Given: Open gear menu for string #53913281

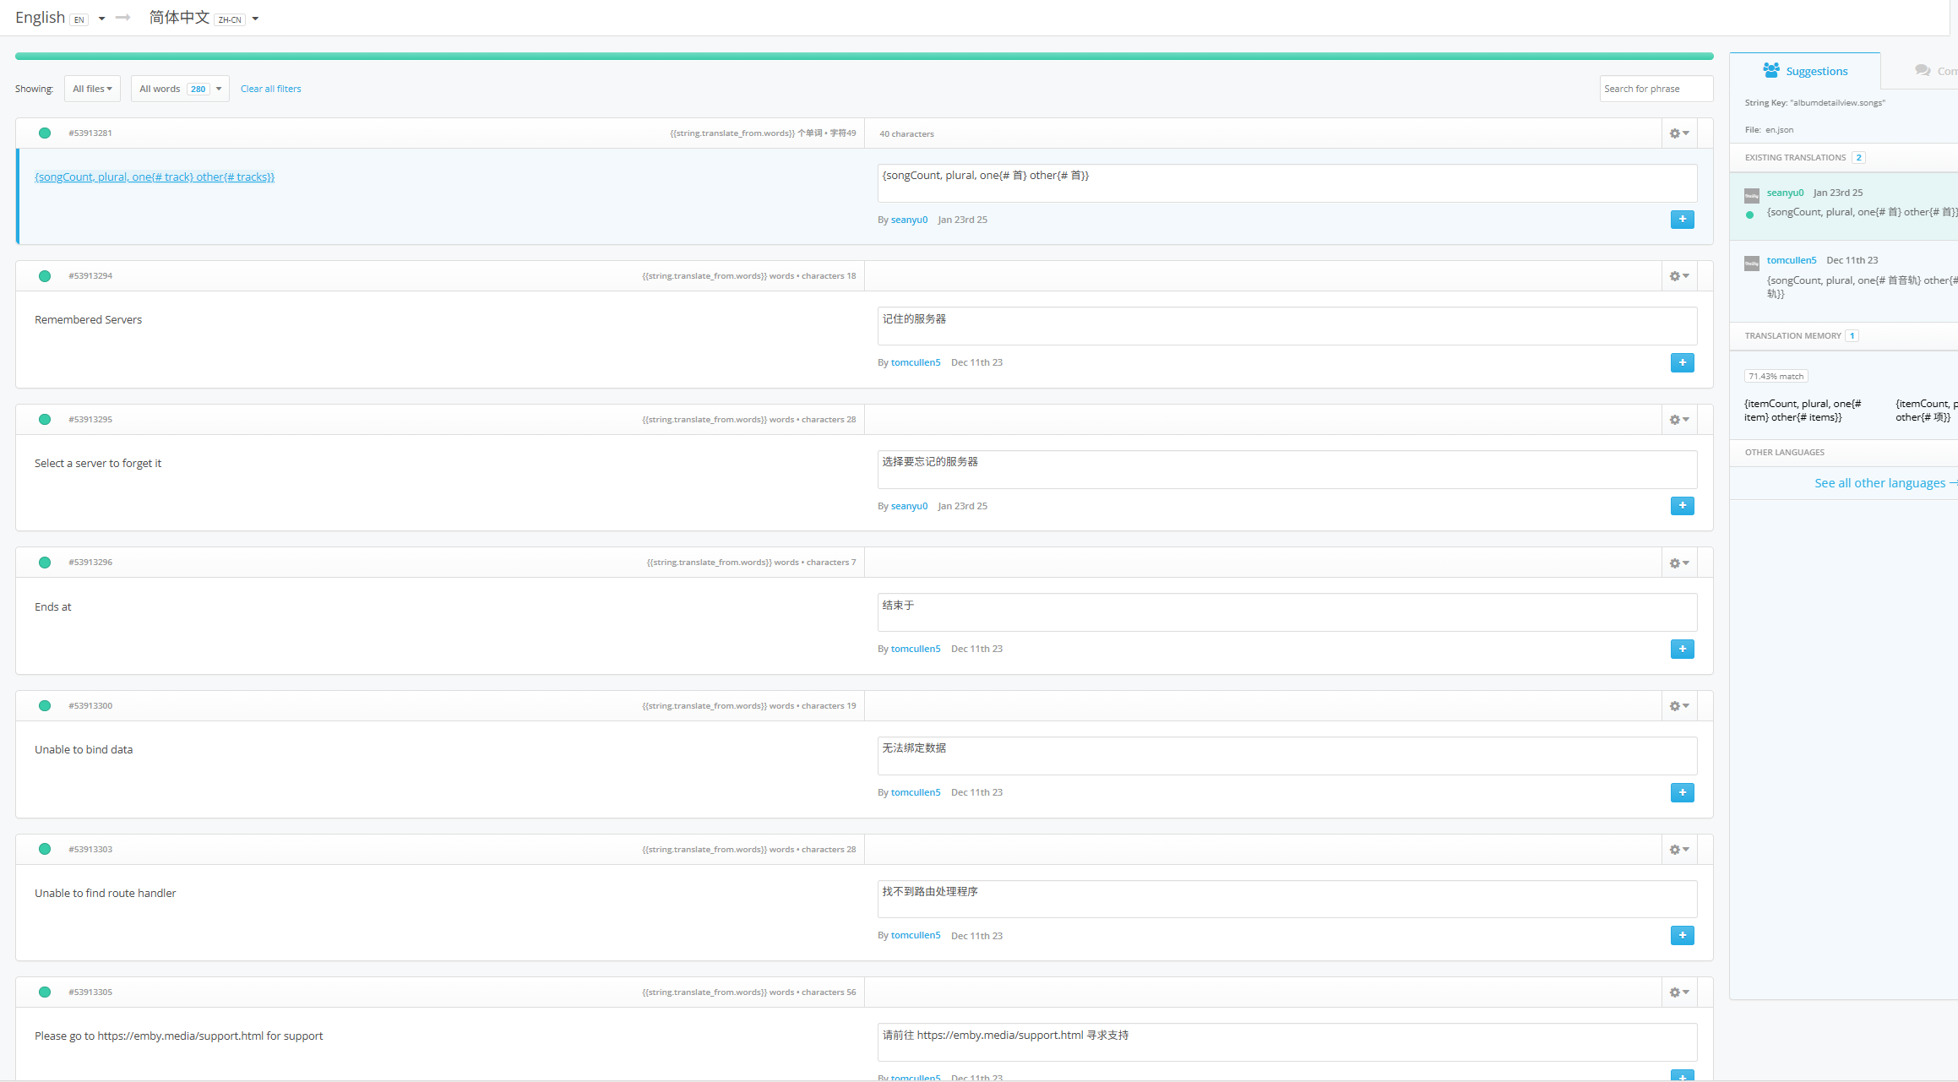Looking at the screenshot, I should coord(1678,133).
